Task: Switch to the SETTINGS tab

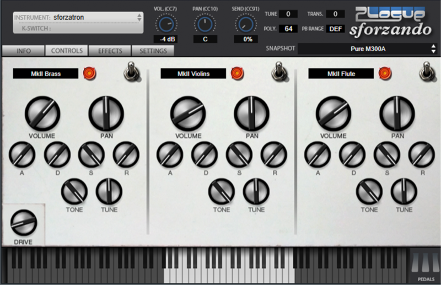Action: click(x=153, y=51)
